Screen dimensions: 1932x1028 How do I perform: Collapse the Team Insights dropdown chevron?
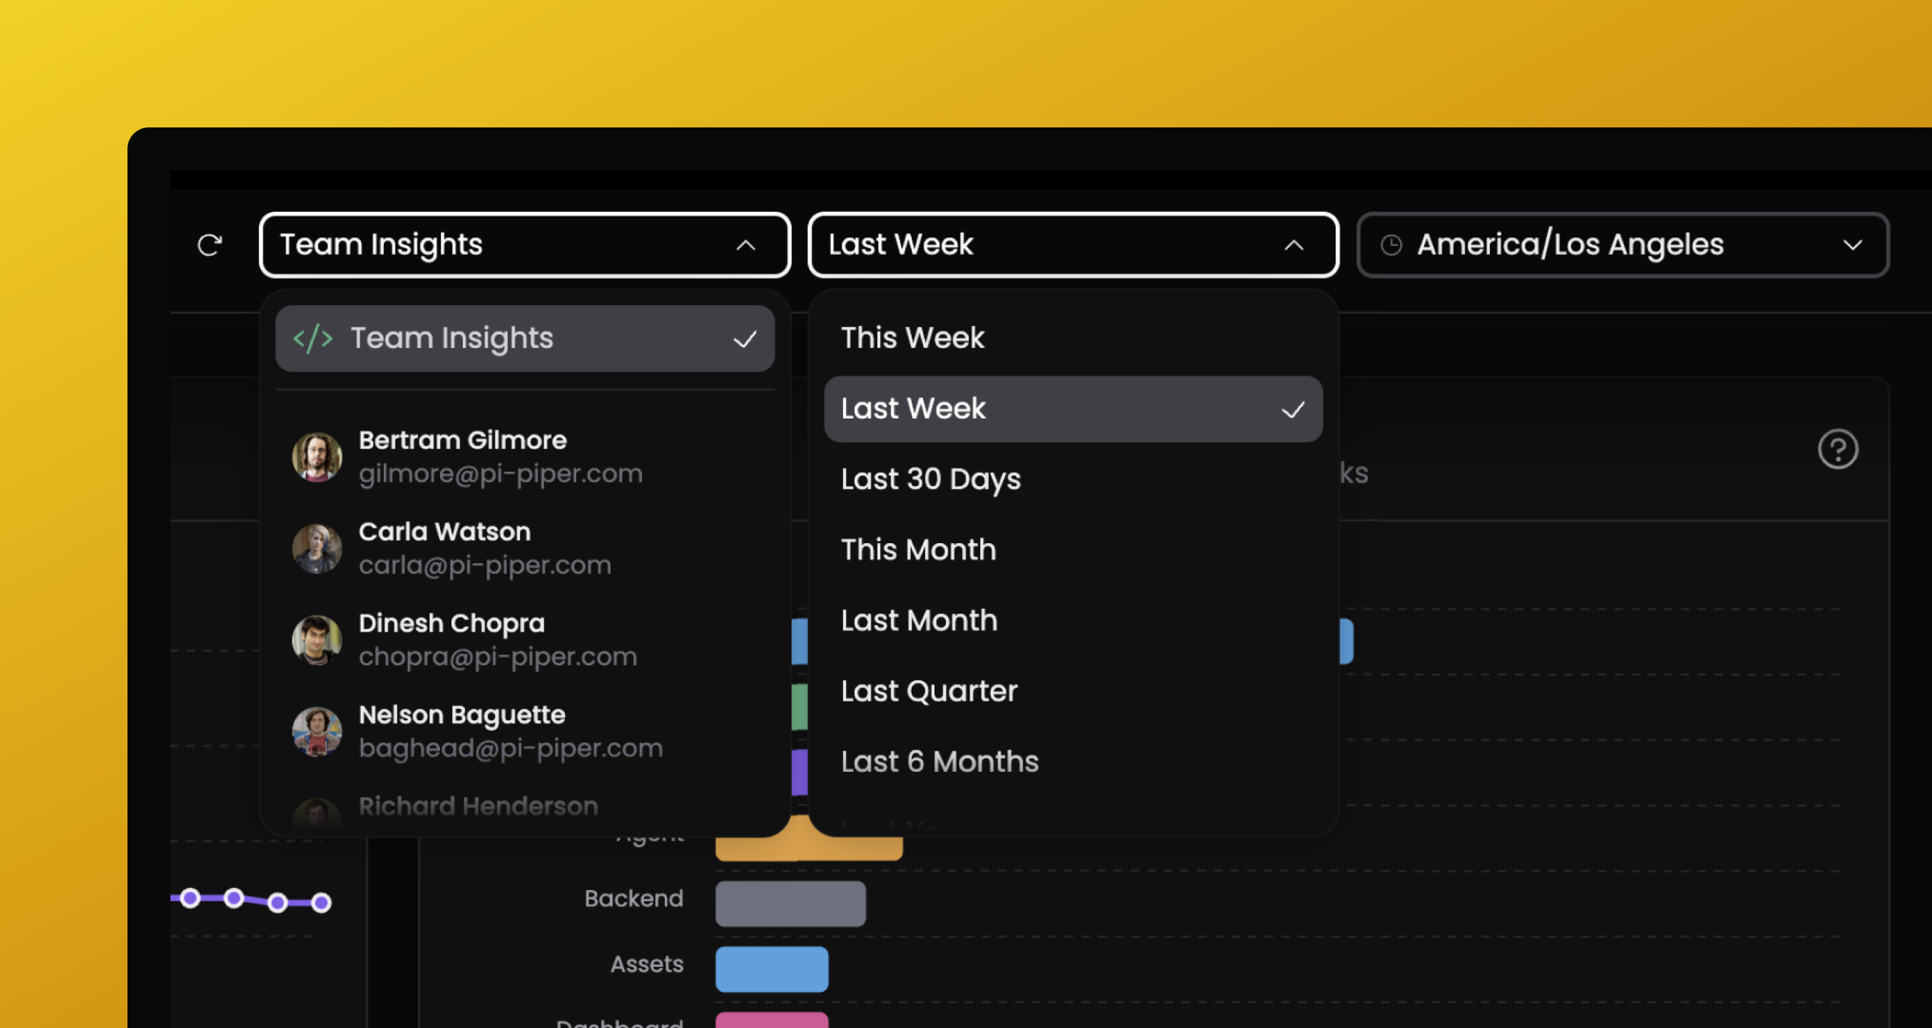[x=745, y=245]
